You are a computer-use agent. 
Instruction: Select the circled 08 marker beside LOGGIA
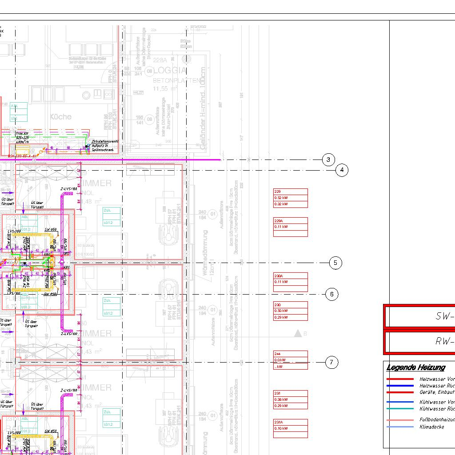coord(149,71)
